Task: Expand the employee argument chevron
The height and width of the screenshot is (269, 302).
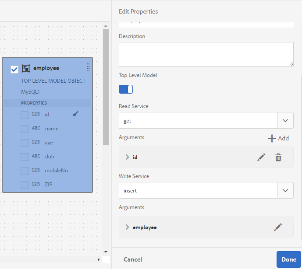Action: [127, 227]
